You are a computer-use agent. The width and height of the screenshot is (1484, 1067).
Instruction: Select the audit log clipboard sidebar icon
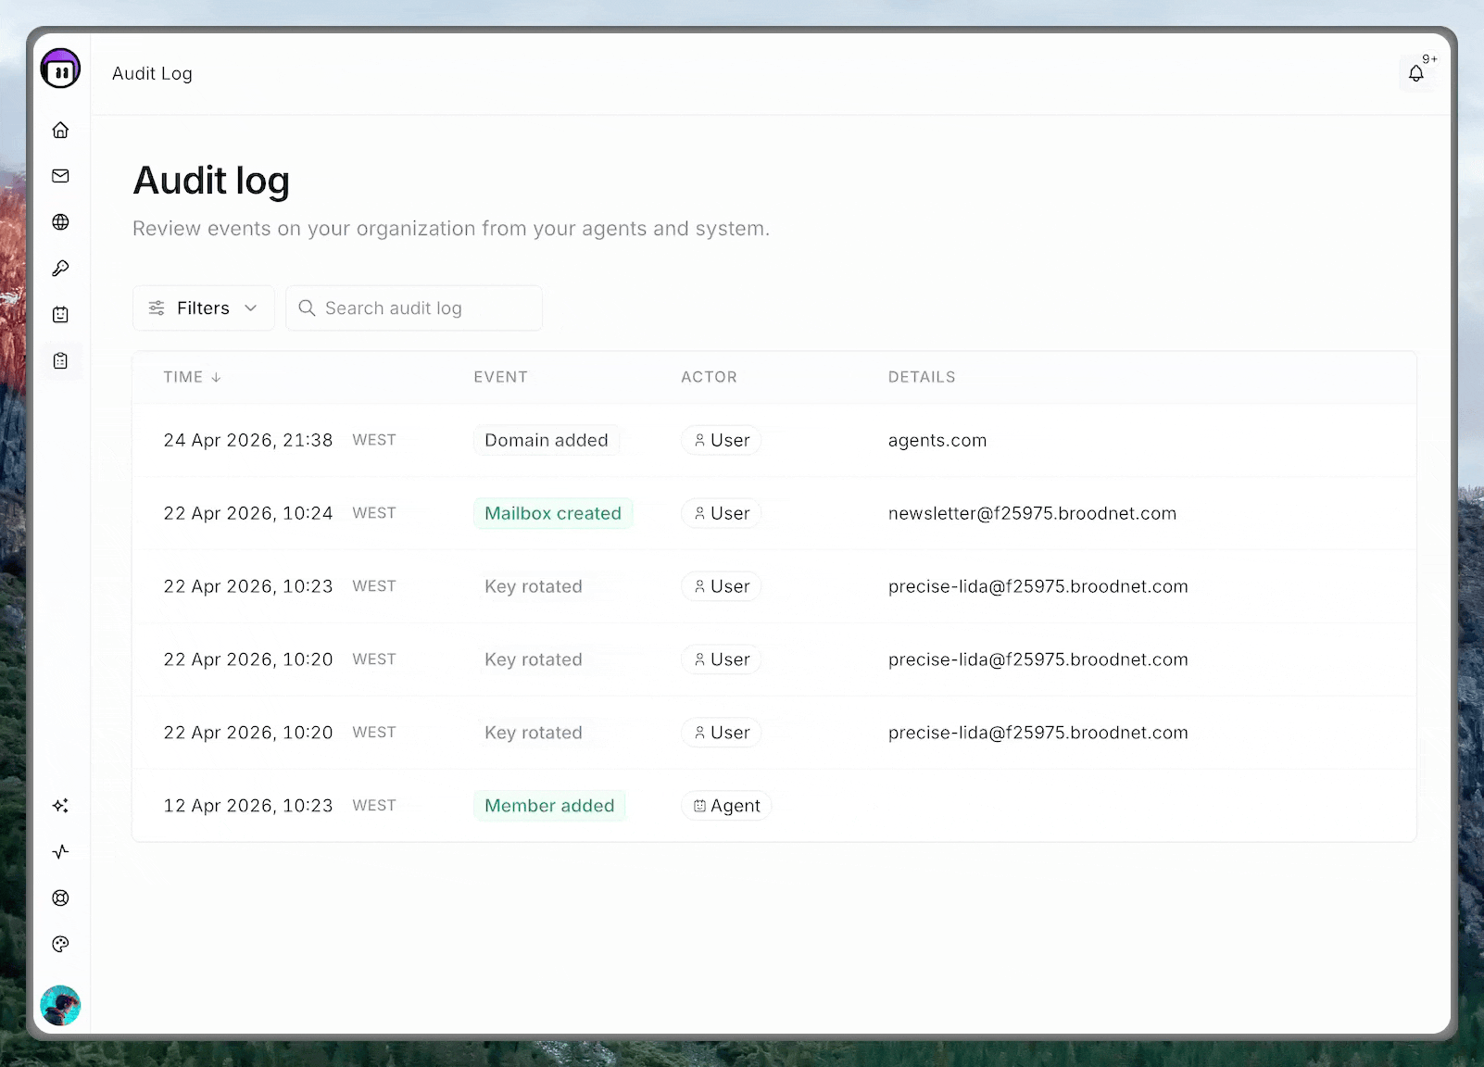click(60, 361)
